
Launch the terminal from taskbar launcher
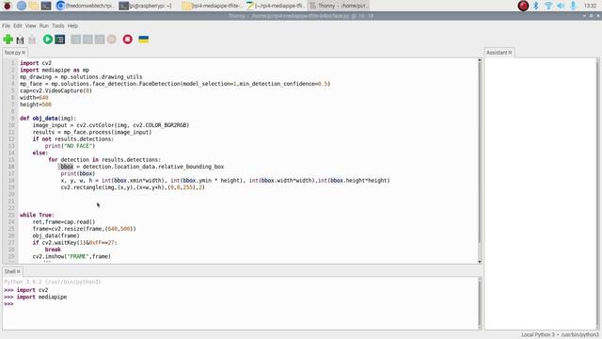46,6
